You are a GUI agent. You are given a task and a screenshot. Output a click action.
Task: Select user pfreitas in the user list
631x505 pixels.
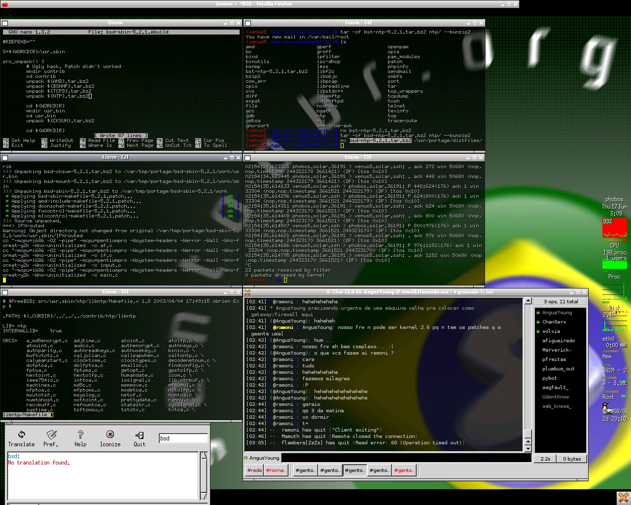click(554, 360)
